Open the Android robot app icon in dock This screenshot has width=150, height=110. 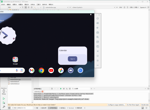[x=71, y=70]
